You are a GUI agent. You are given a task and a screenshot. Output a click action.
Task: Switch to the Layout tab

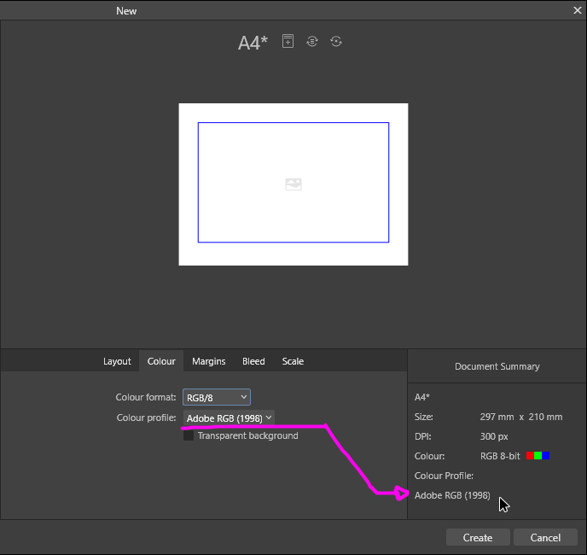point(117,361)
